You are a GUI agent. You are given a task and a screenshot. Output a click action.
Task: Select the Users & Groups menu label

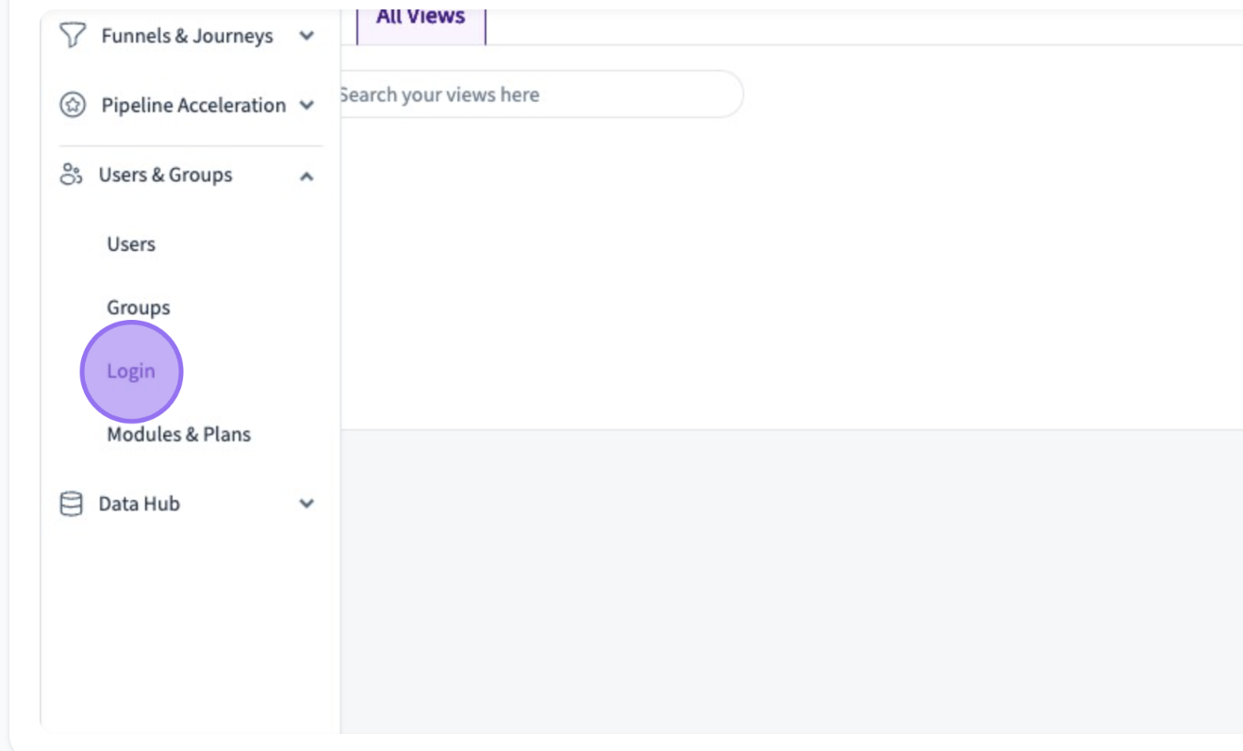[x=166, y=175]
